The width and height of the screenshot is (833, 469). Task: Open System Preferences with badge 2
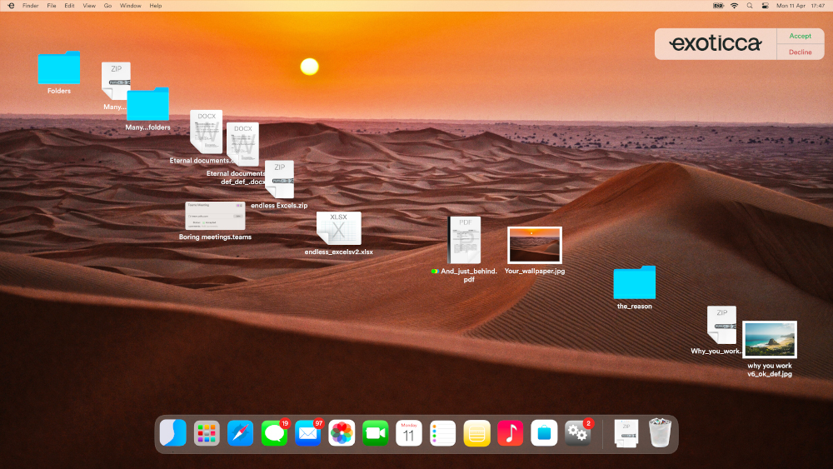click(x=578, y=433)
